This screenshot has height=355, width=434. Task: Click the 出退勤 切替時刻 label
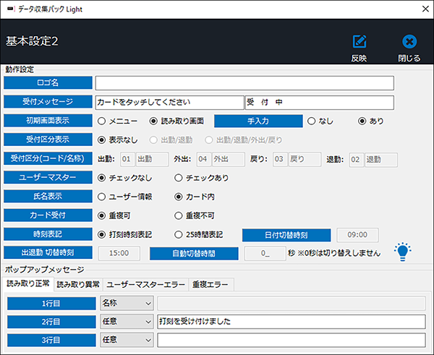(48, 252)
